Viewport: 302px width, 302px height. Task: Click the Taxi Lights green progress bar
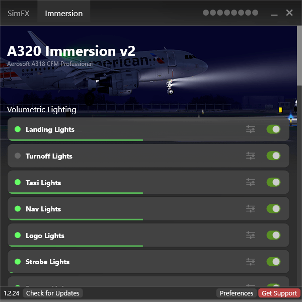pos(75,193)
